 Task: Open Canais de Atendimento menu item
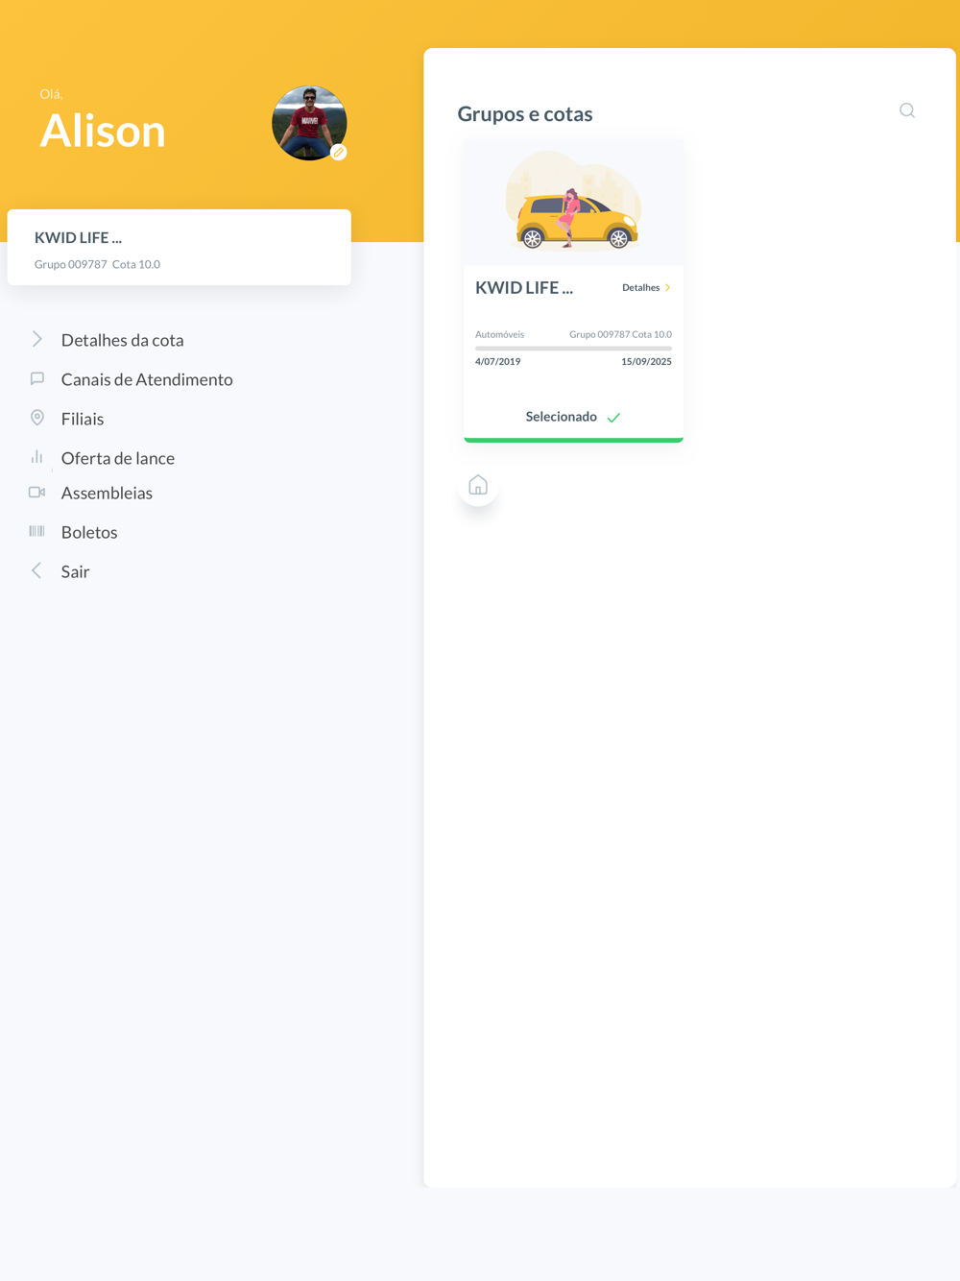point(147,379)
